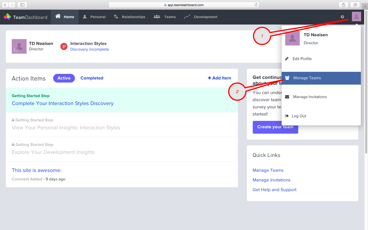368x230 pixels.
Task: Switch to the Active action items tab
Action: click(64, 78)
